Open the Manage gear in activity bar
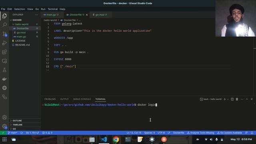The height and width of the screenshot is (144, 256). (4, 126)
